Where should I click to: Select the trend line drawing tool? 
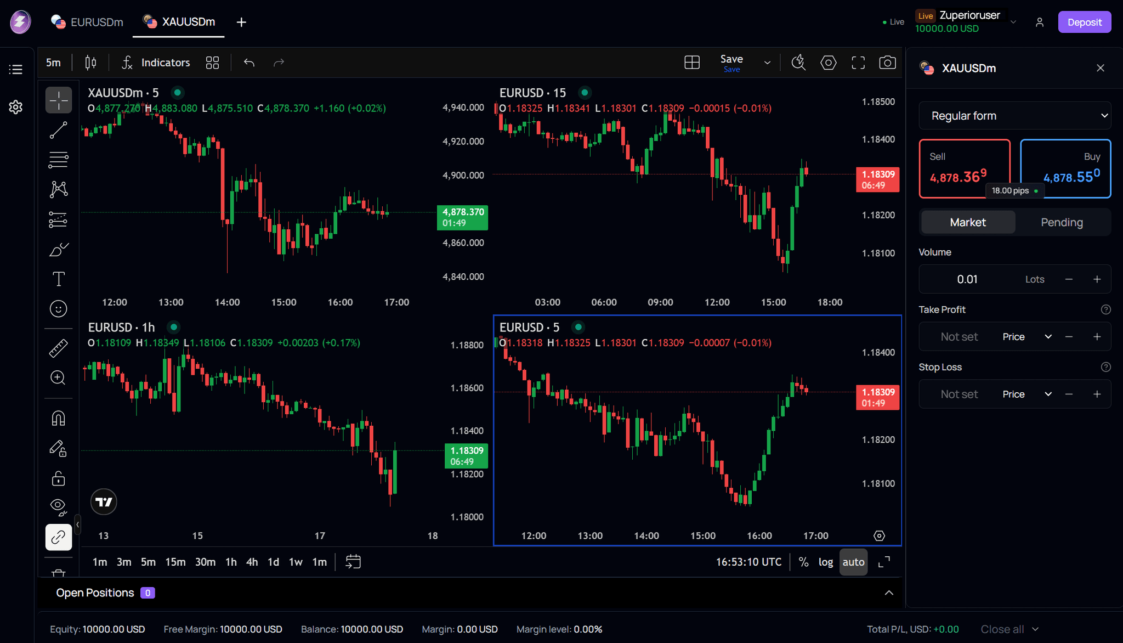pyautogui.click(x=58, y=130)
